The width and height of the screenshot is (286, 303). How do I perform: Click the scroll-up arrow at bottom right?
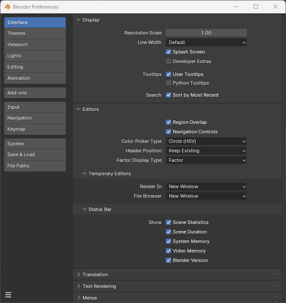[276, 301]
